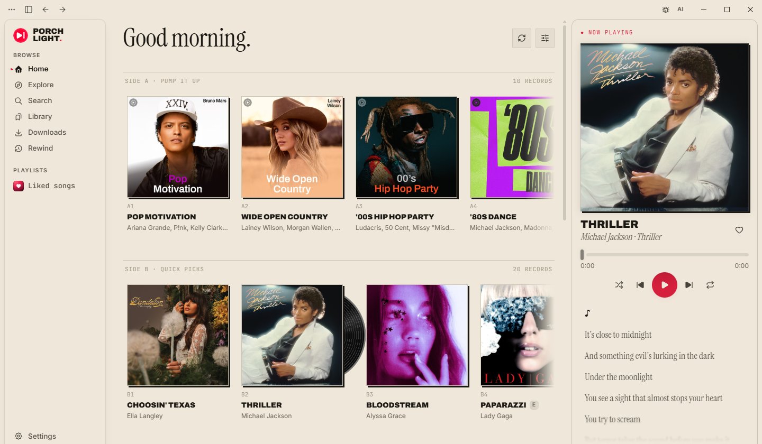762x444 pixels.
Task: Open the Thriller card in Quick Picks
Action: [x=292, y=335]
